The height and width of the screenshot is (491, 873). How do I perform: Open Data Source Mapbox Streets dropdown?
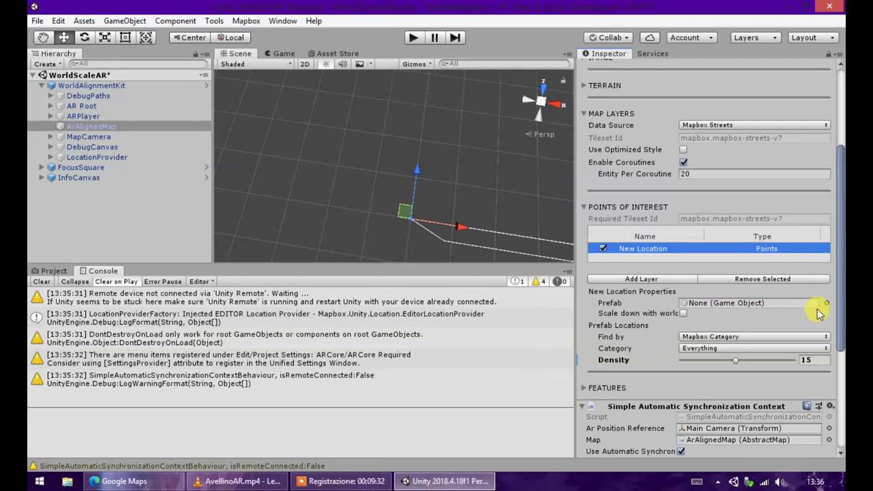(x=754, y=125)
